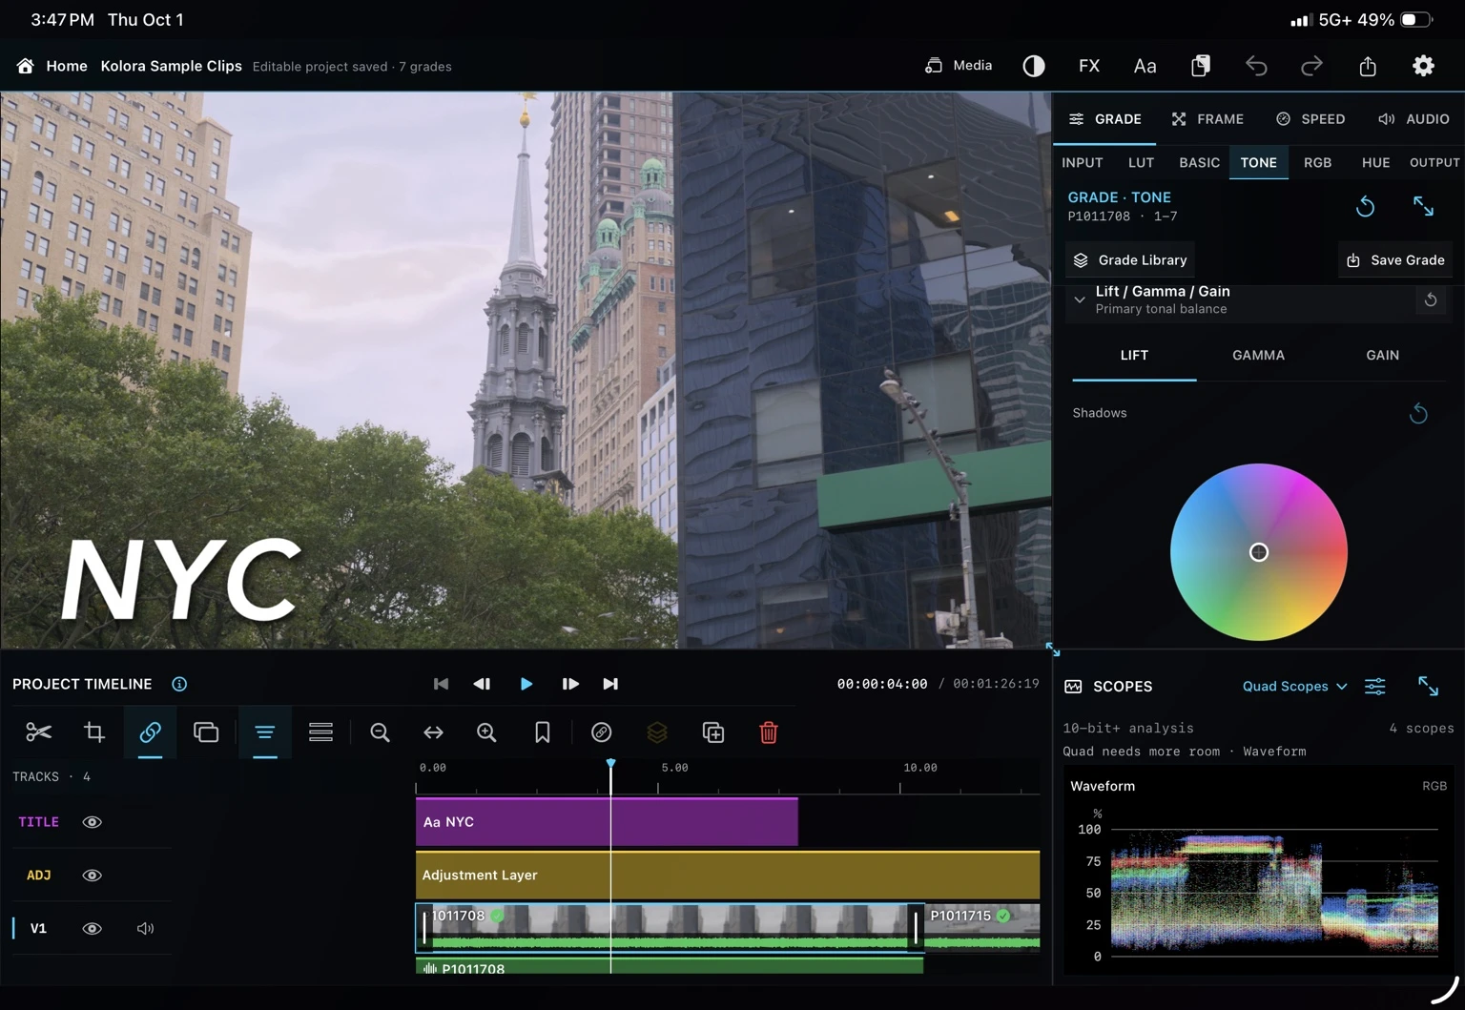Image resolution: width=1465 pixels, height=1010 pixels.
Task: Hide the TITLE track
Action: 93,822
